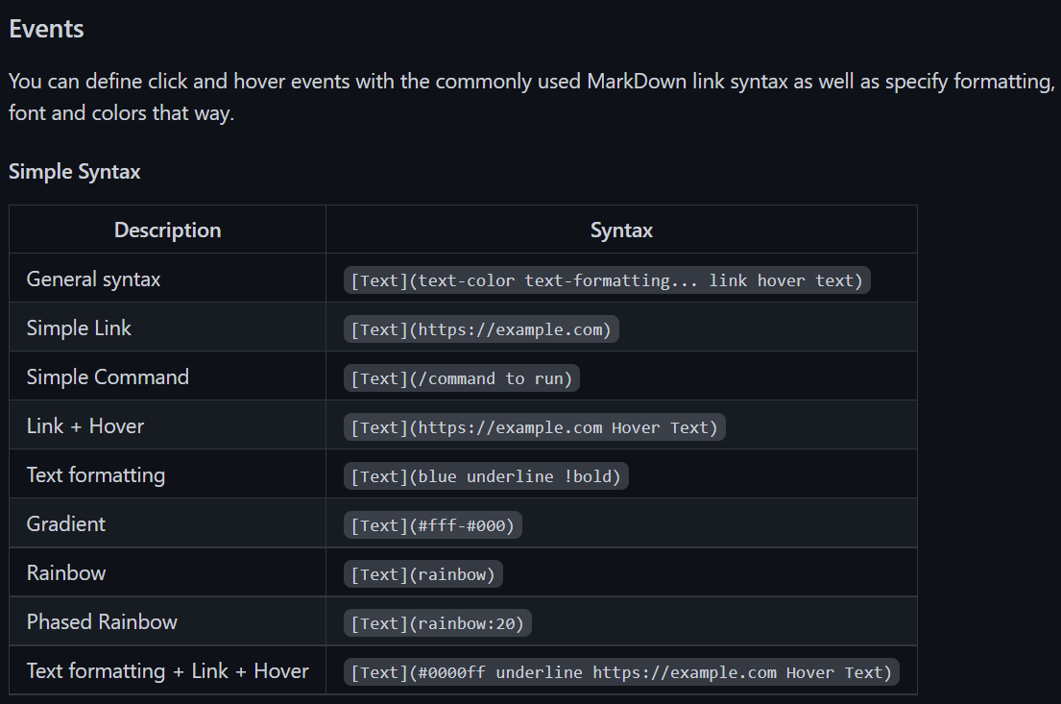The height and width of the screenshot is (704, 1061).
Task: Click the Text formatting + Link + Hover cell
Action: pyautogui.click(x=167, y=670)
